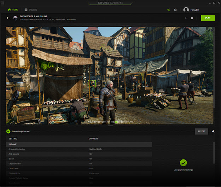Click the large Using optimal settings checkmark
Viewport: 221px width, 187px height.
tap(183, 163)
